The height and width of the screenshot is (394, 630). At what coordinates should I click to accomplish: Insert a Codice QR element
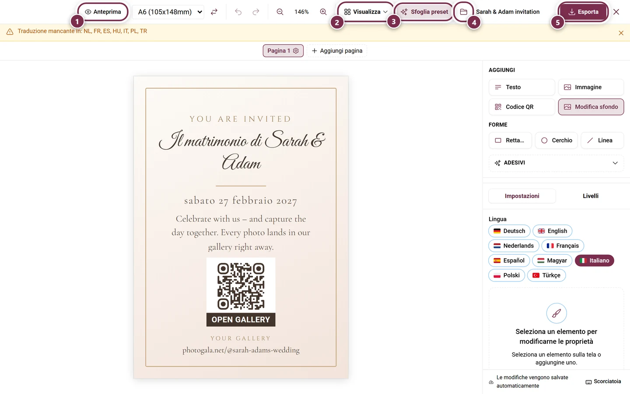[x=521, y=107]
